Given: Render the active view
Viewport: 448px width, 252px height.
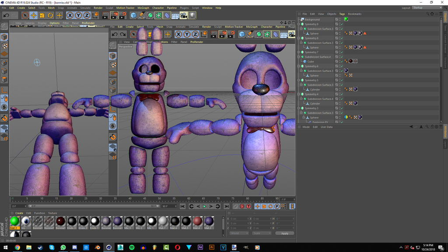Looking at the screenshot, I should click(105, 15).
